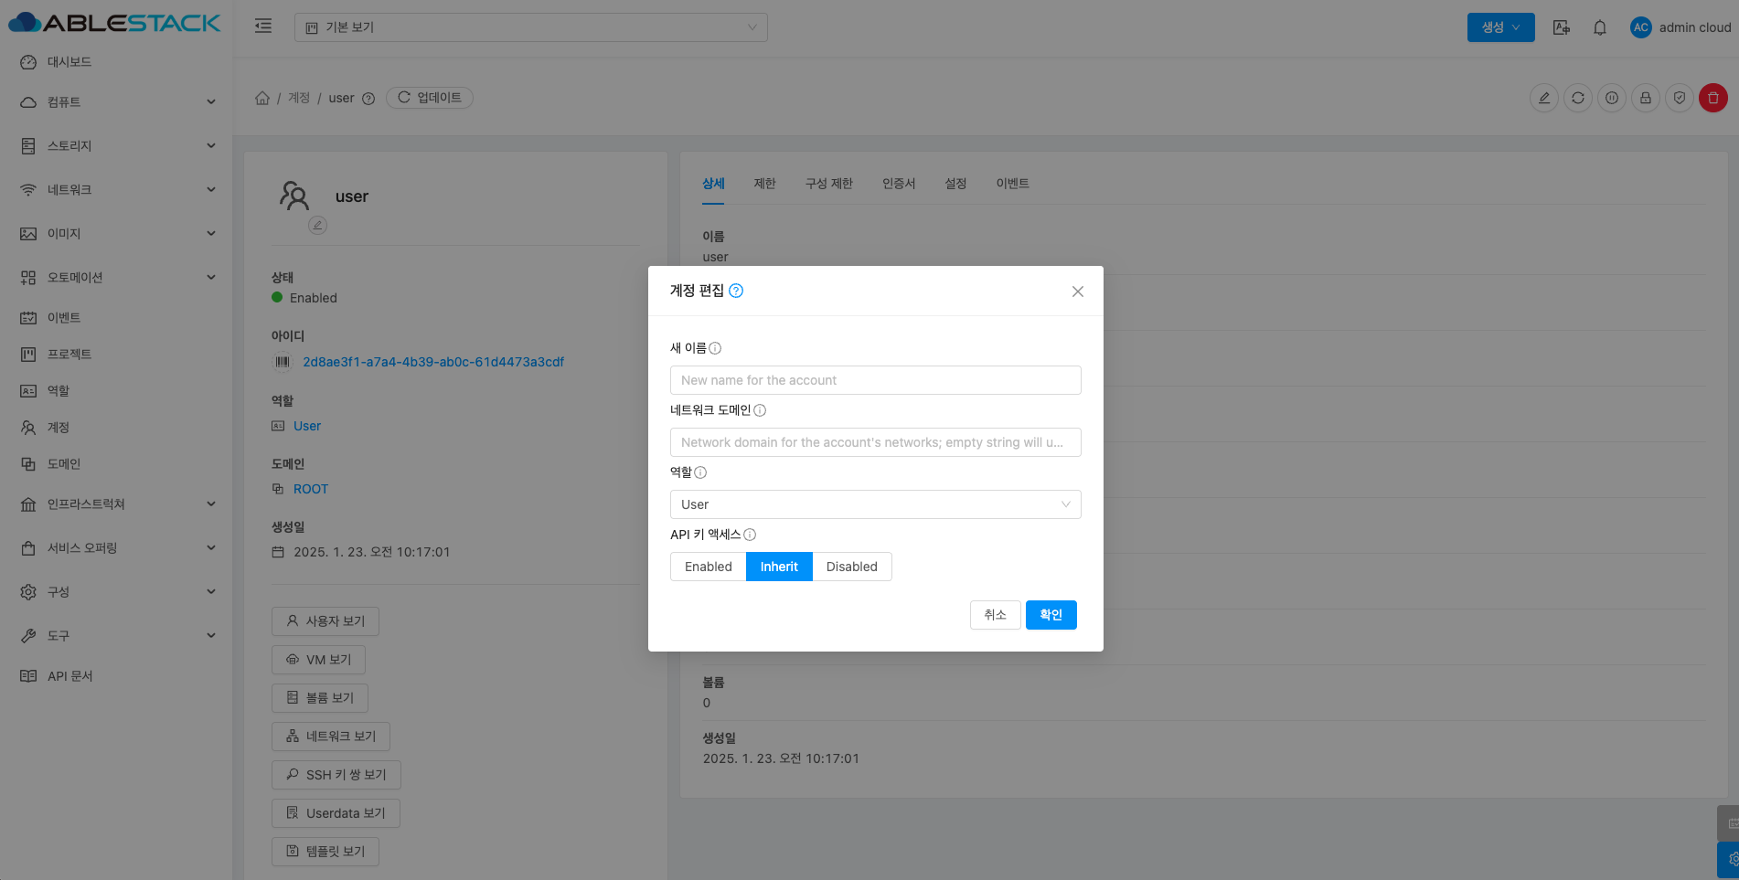Screen dimensions: 1739x880
Task: Switch to the 제한 tab
Action: [764, 184]
